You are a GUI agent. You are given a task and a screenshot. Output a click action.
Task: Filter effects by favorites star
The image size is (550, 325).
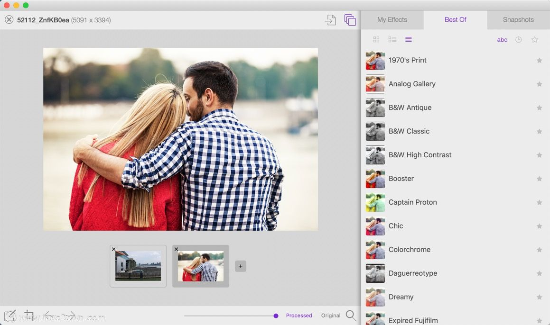tap(535, 40)
